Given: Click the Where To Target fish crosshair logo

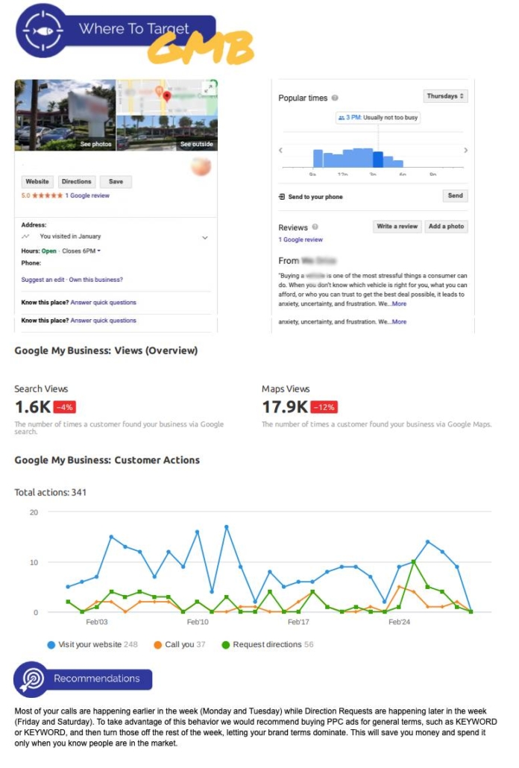Looking at the screenshot, I should 43,31.
